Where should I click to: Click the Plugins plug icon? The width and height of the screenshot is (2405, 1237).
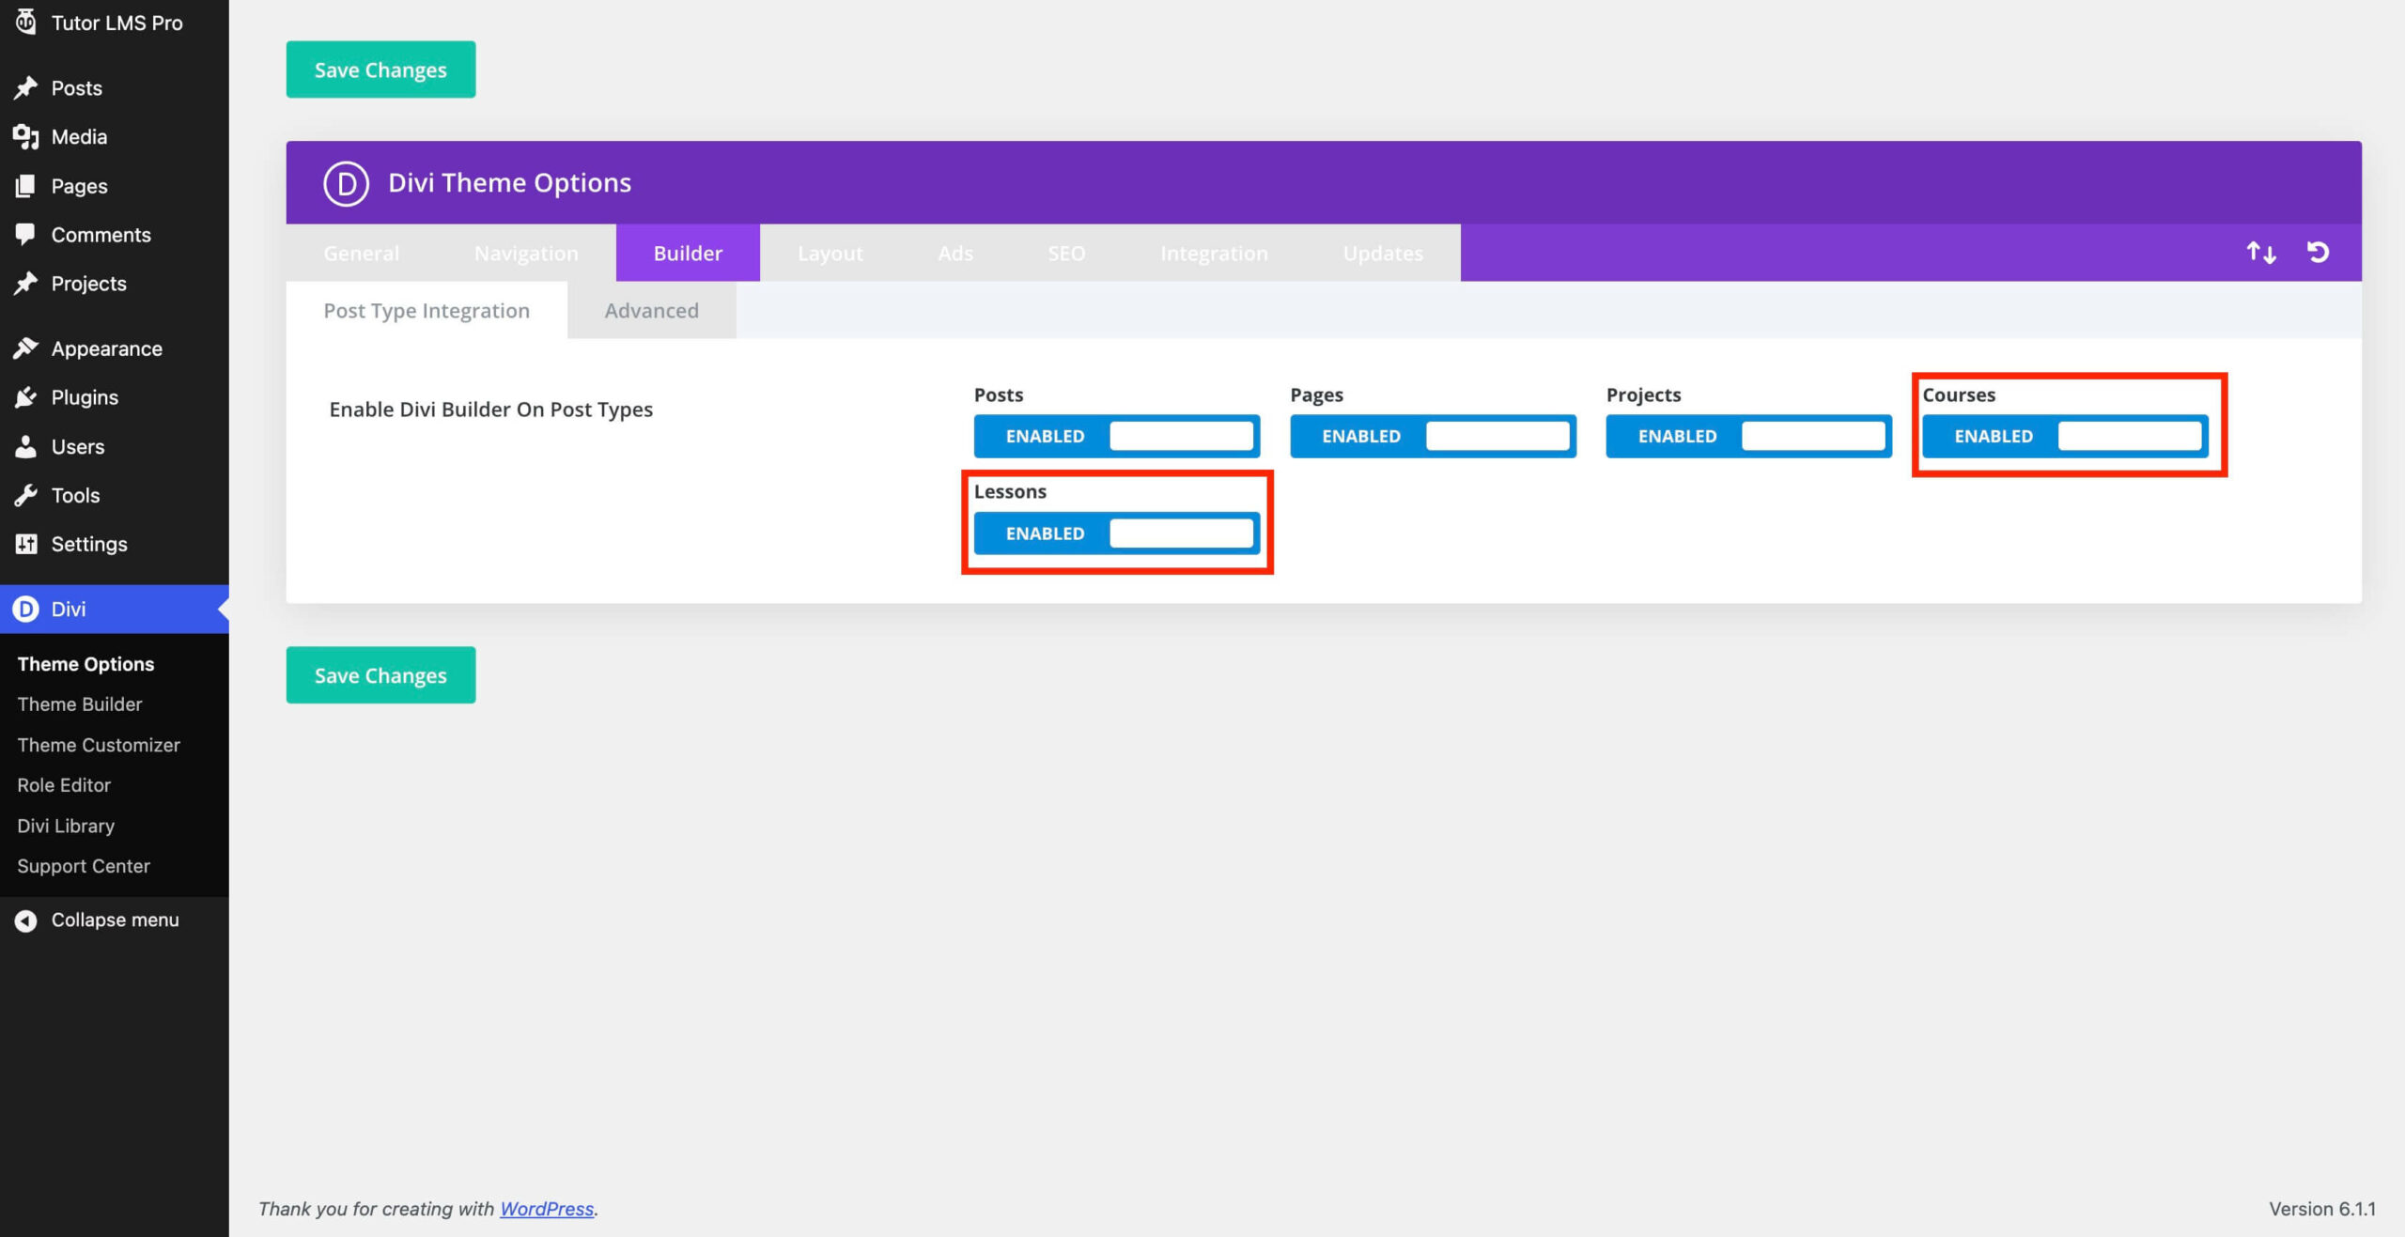[x=25, y=397]
